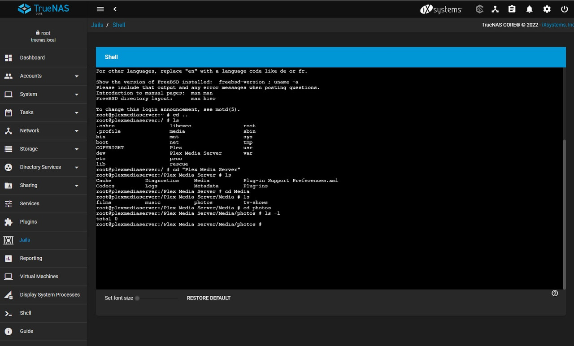Click the TrueNAS CORE logo
Screen dimensions: 574x346
click(x=43, y=9)
